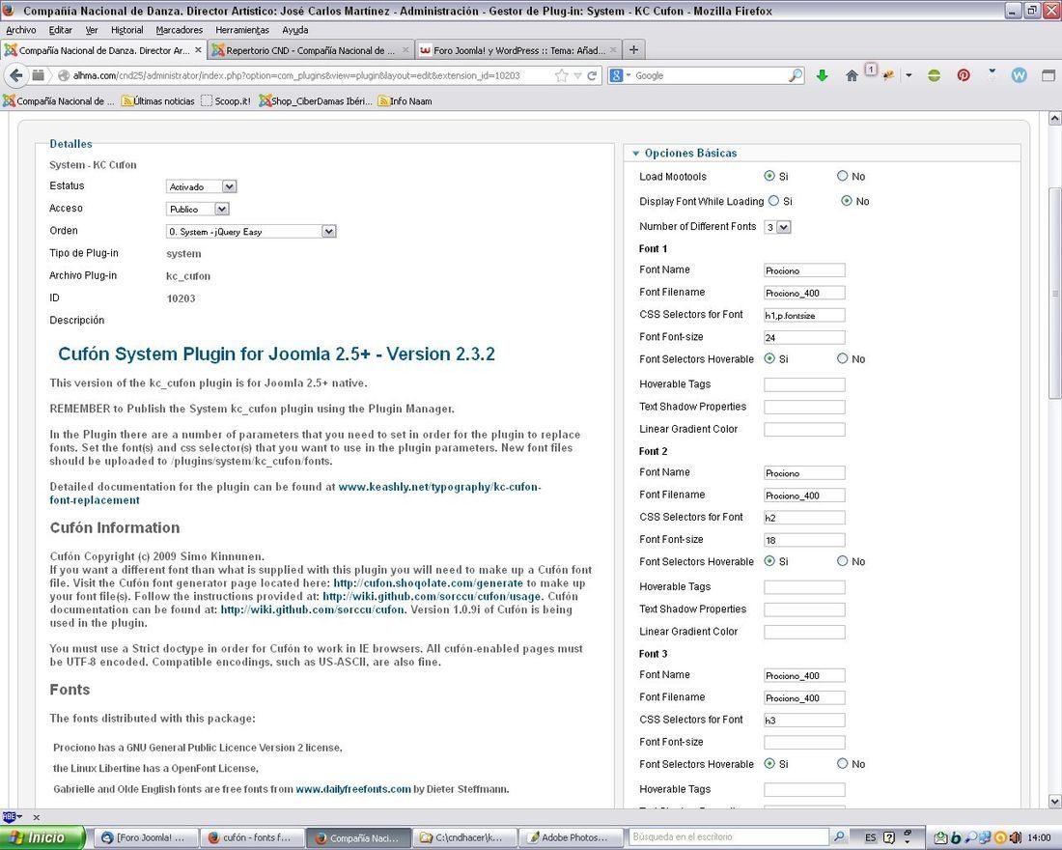
Task: Click the search magnifier in Google box
Action: (796, 76)
